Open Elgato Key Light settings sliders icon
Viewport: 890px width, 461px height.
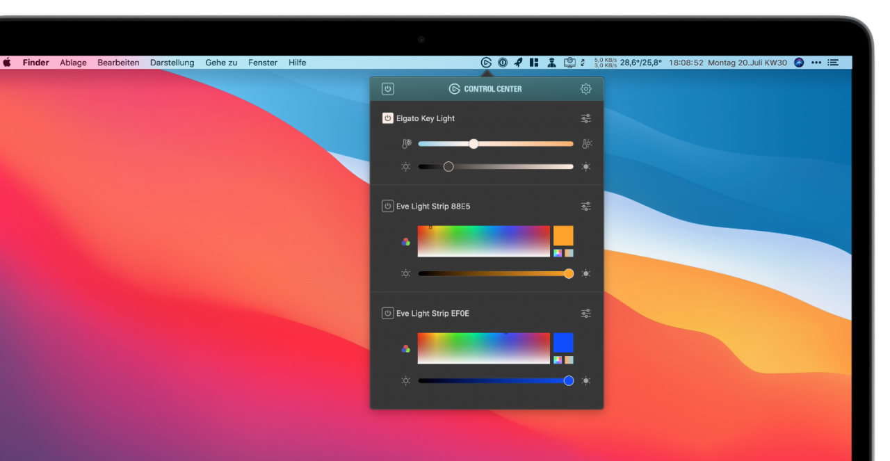click(586, 118)
